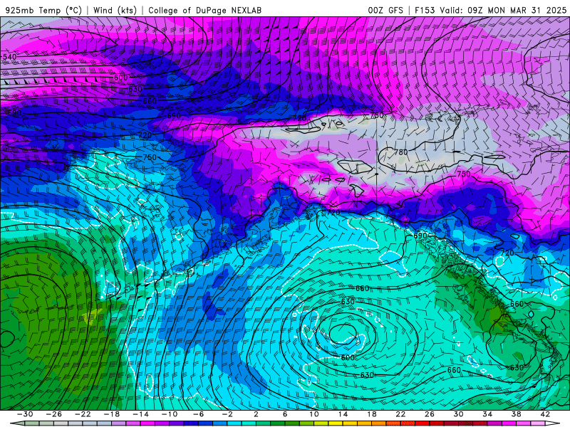Click the -30 tick label on the color scale

(x=25, y=414)
